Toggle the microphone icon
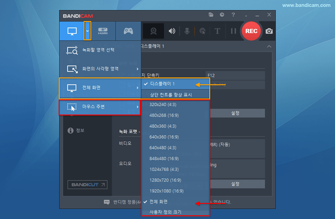 point(187,31)
